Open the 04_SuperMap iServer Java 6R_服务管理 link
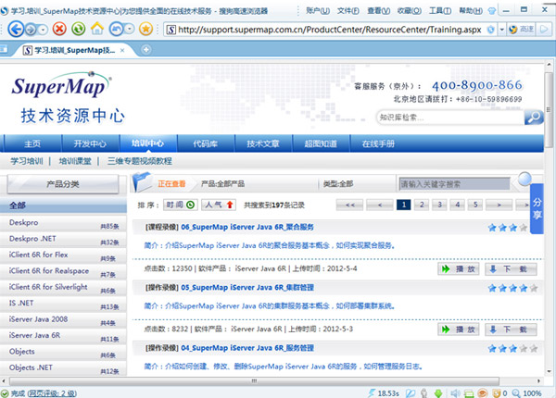Image resolution: width=556 pixels, height=398 pixels. 247,348
